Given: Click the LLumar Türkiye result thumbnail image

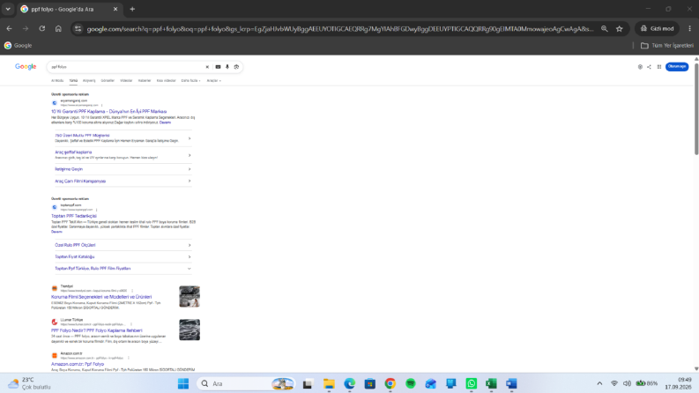Looking at the screenshot, I should pos(190,330).
